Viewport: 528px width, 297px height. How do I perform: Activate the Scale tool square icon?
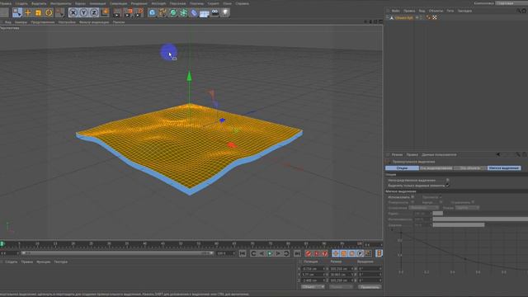pyautogui.click(x=39, y=13)
